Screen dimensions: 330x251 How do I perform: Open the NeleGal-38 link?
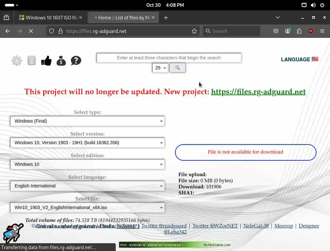256,226
